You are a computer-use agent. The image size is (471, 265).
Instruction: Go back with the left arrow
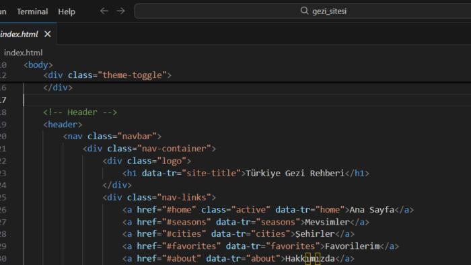[104, 11]
